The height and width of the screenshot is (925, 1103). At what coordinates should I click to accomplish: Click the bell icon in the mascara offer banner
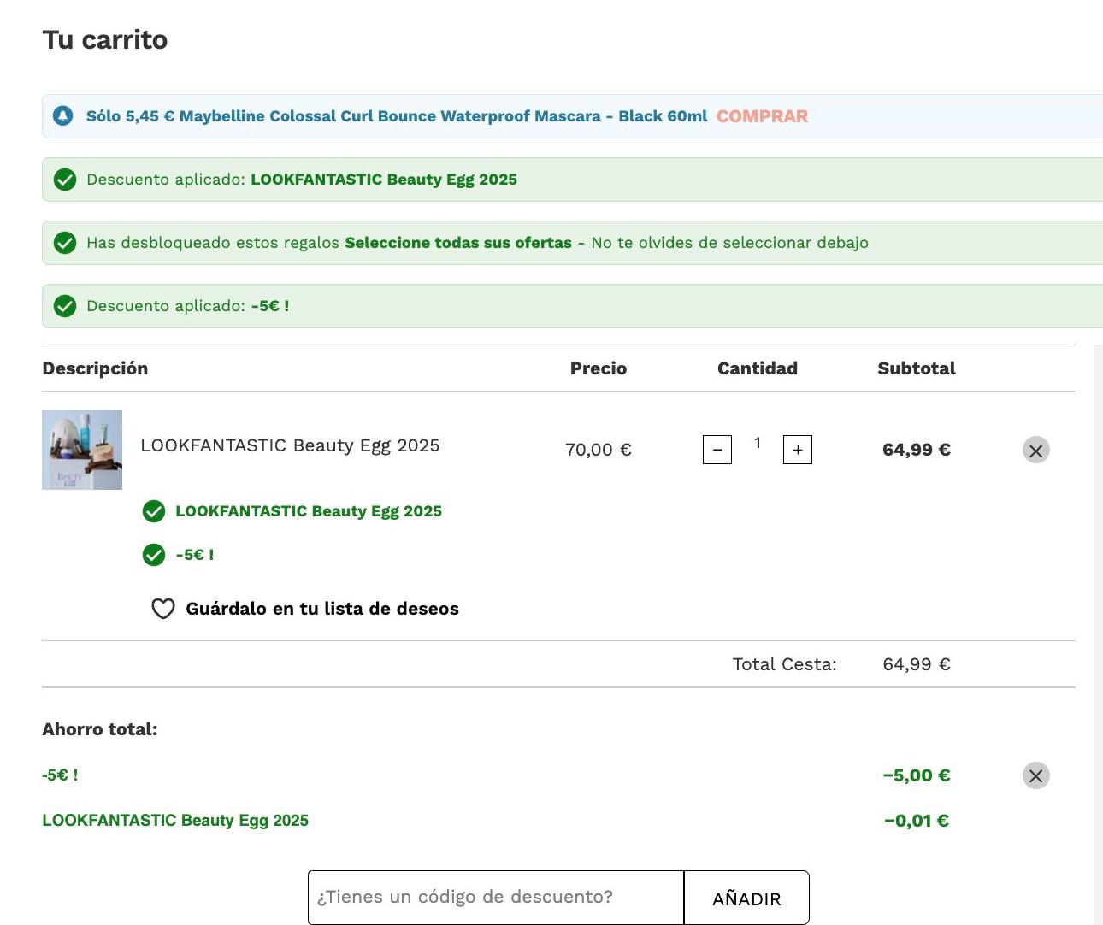tap(63, 115)
